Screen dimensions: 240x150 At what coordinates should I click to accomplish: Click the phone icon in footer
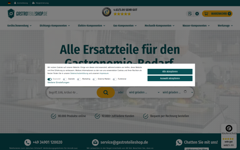click(28, 142)
